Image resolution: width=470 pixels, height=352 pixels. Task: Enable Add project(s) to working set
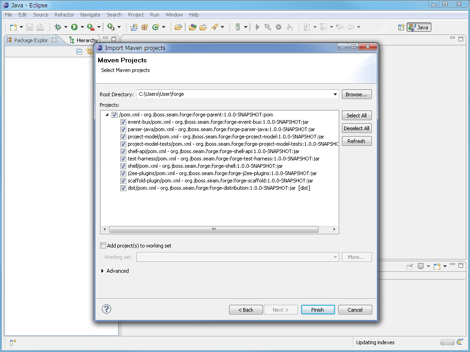103,246
